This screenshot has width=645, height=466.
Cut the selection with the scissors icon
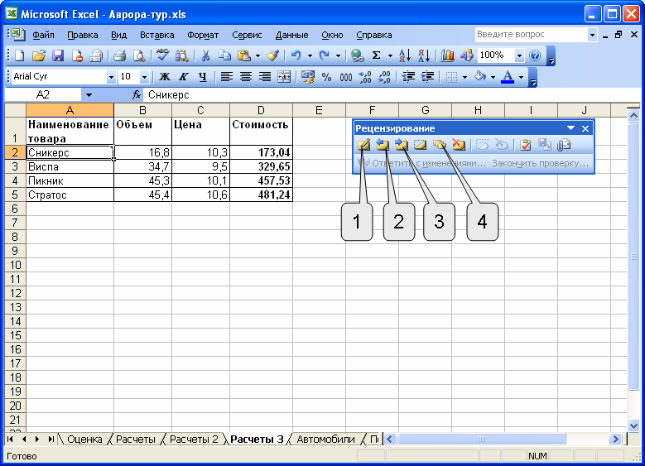[205, 55]
